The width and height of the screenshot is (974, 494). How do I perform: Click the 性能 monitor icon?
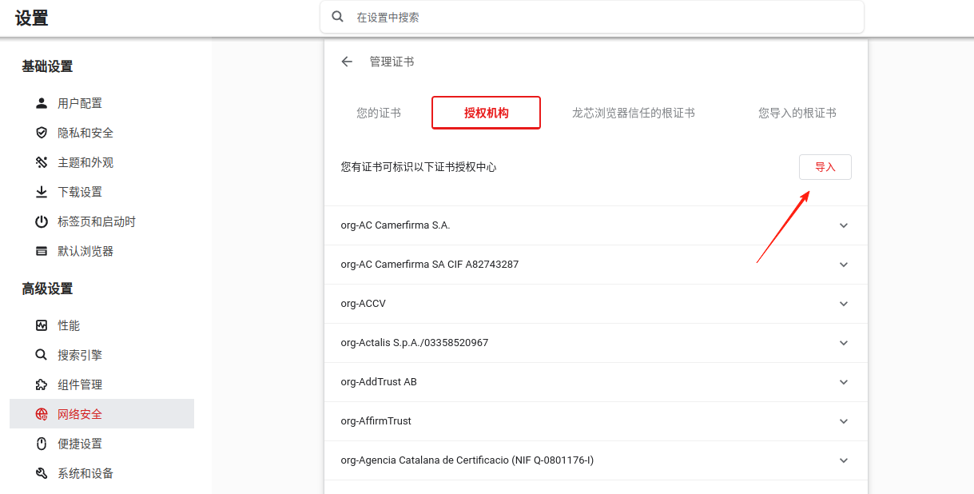pos(42,325)
